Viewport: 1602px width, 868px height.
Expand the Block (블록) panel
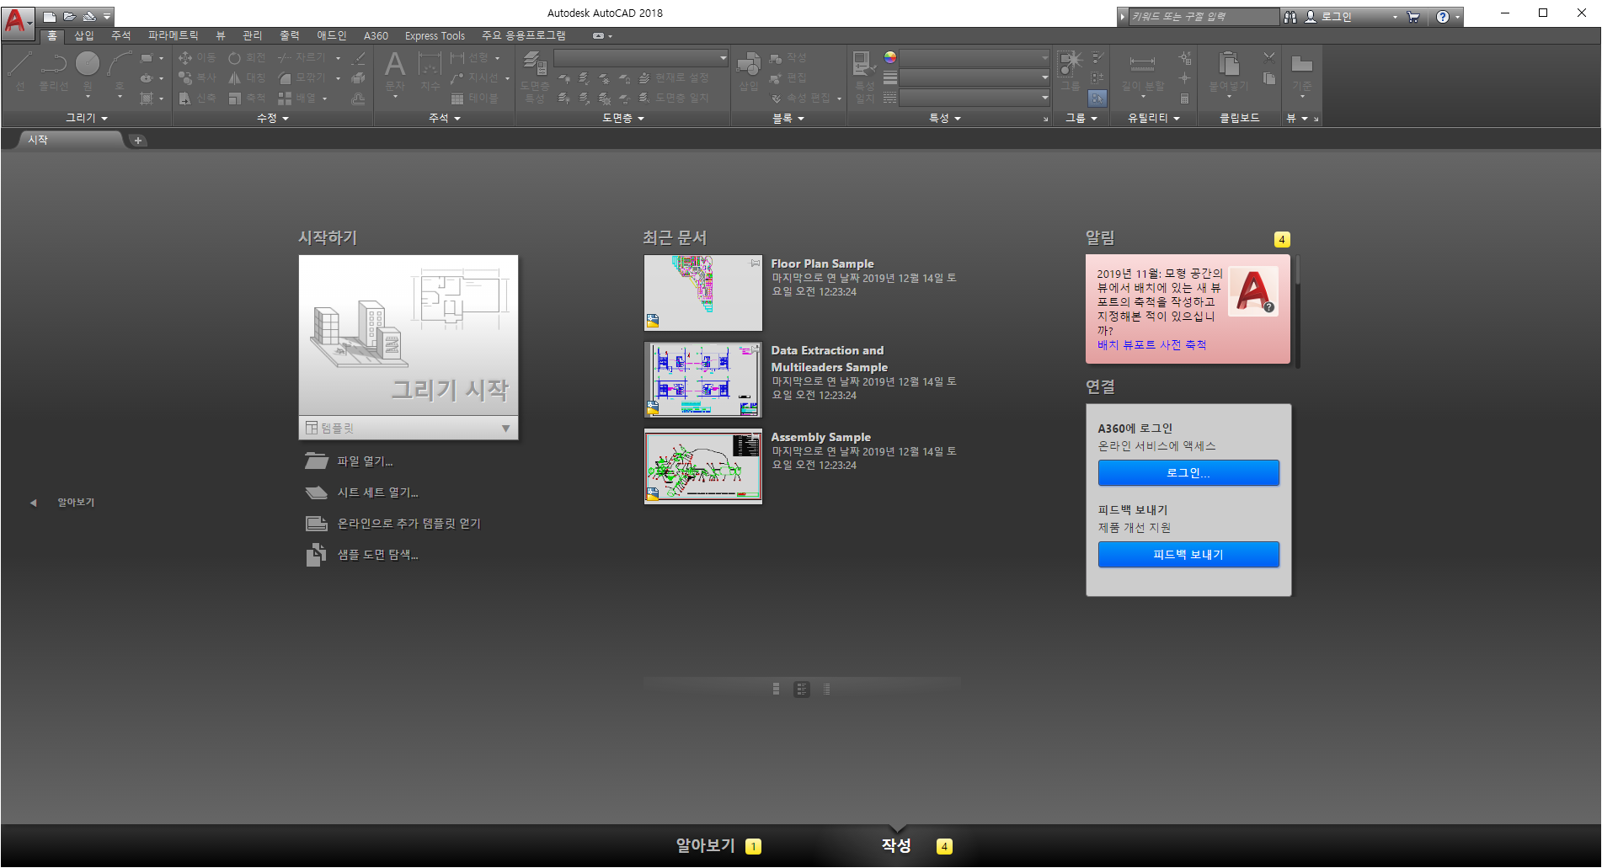click(x=788, y=118)
